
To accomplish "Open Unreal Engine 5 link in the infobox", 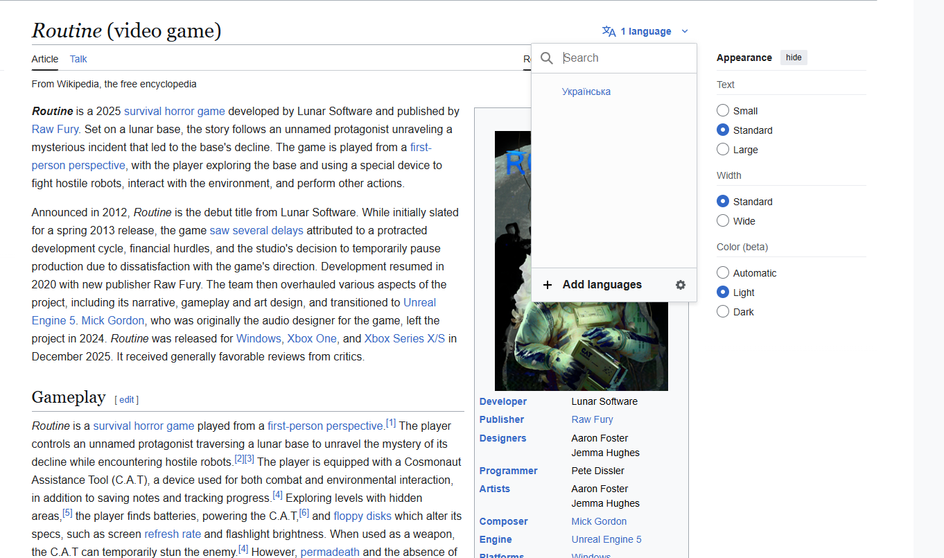I will (606, 539).
